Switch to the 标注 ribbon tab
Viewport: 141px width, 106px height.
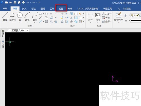pyautogui.click(x=33, y=9)
